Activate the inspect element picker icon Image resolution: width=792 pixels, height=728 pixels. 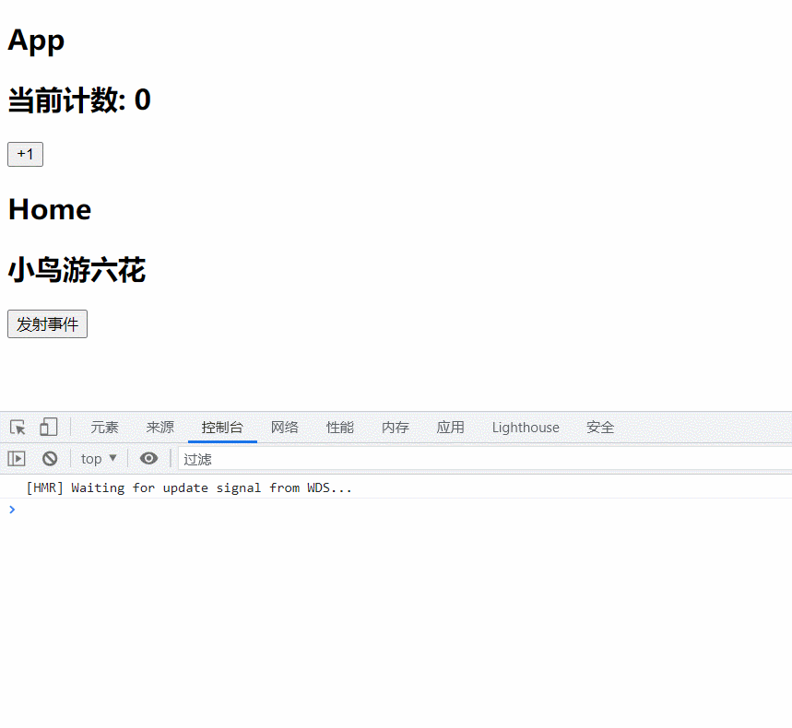coord(18,428)
